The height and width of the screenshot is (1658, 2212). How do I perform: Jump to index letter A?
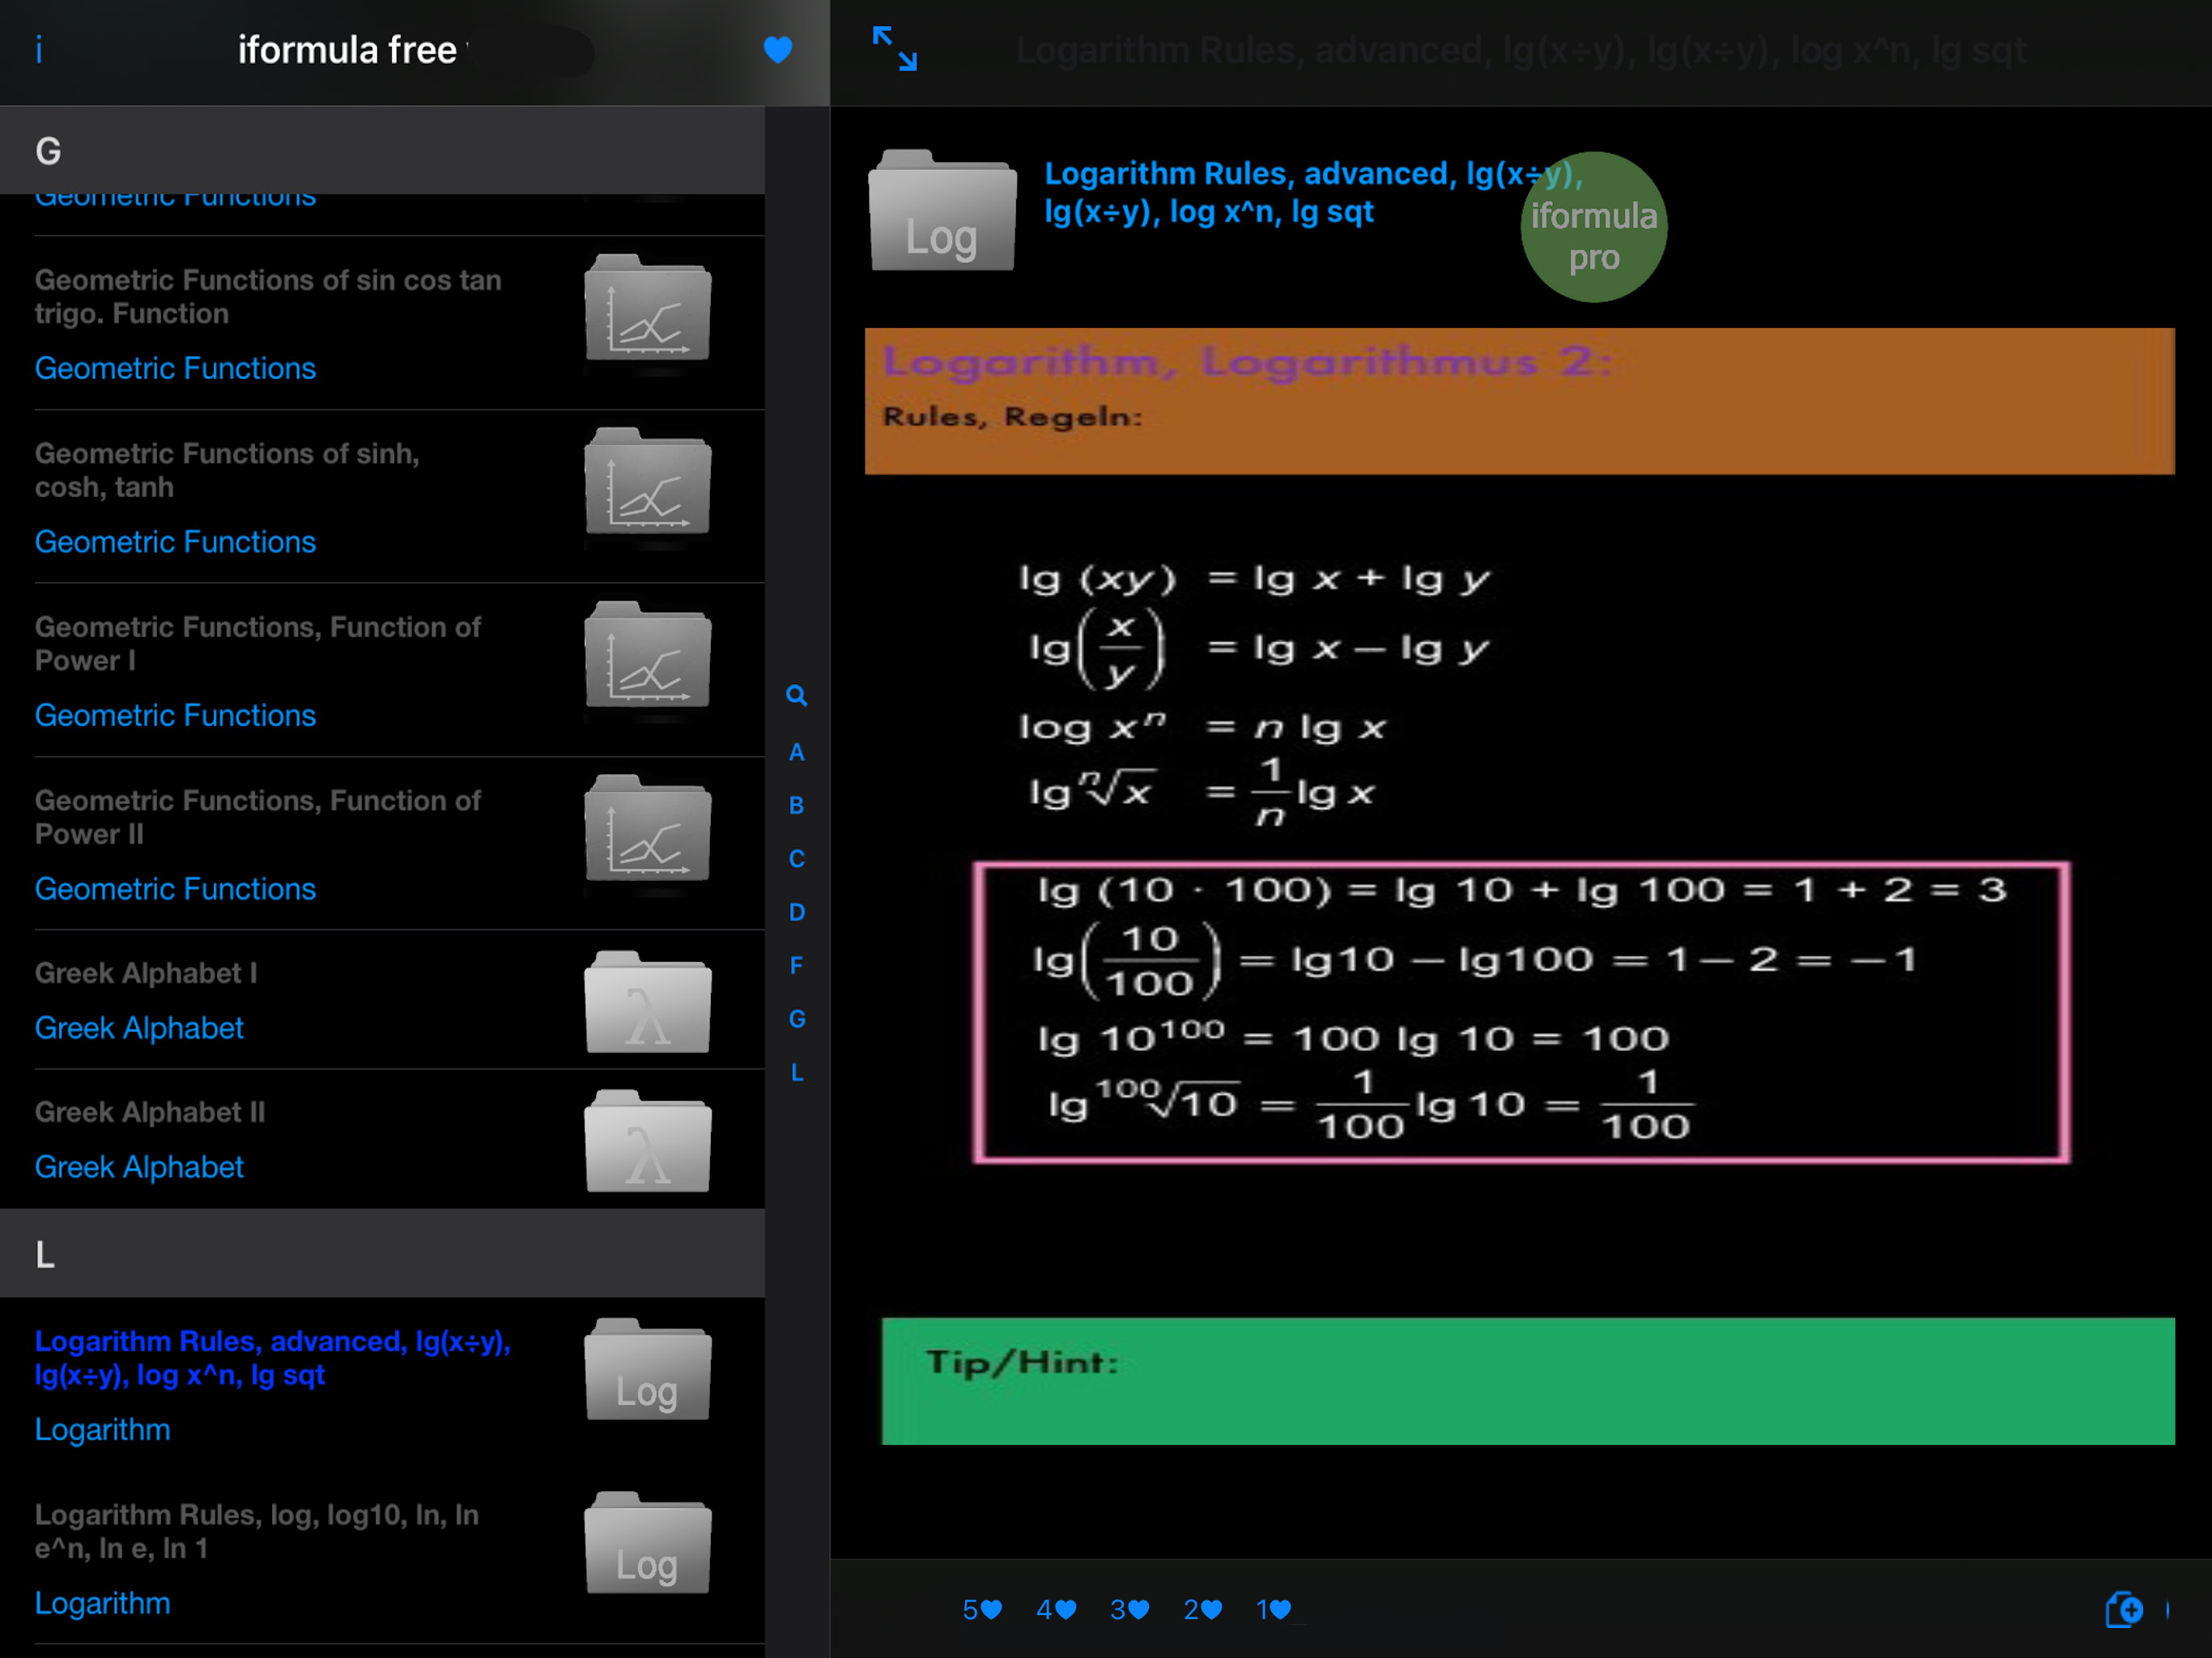click(x=796, y=752)
